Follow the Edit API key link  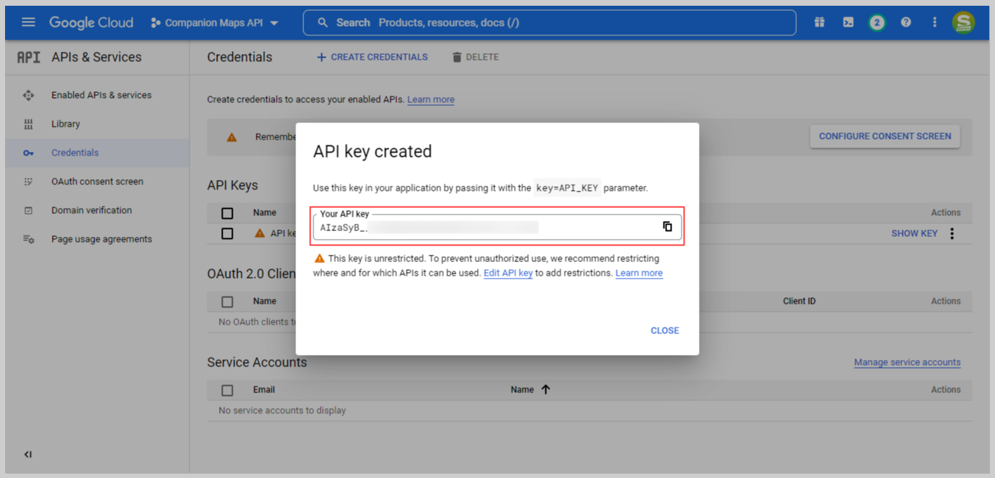point(508,273)
